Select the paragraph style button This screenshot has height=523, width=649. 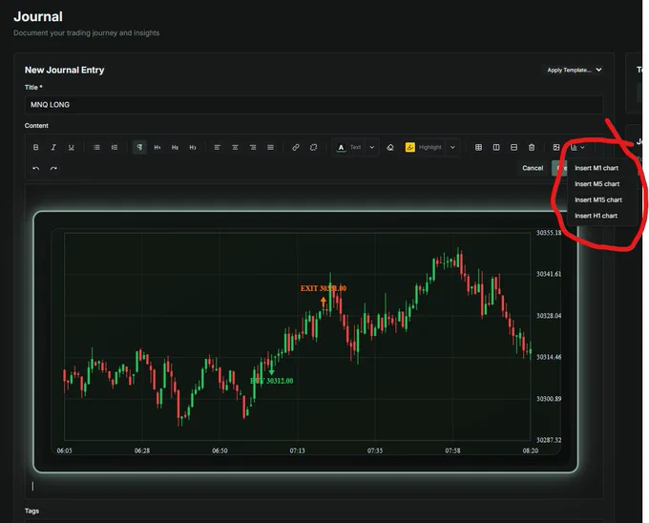(x=139, y=147)
